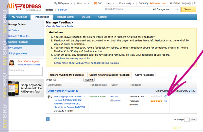
Task: View grey stars of feedback I left
Action: (x=157, y=96)
